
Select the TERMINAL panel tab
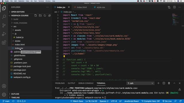tap(101, 83)
